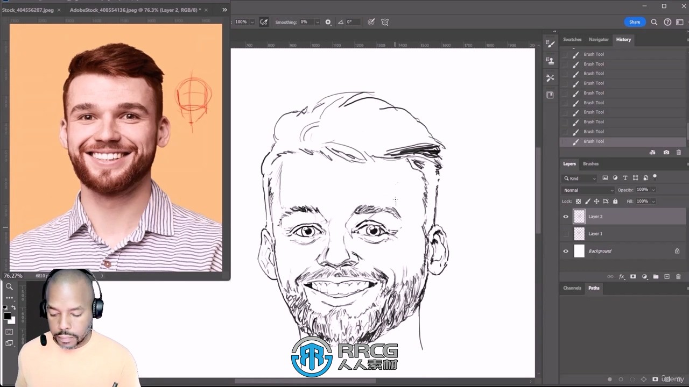Click the adjustment layer filter icon
This screenshot has width=689, height=387.
[615, 178]
